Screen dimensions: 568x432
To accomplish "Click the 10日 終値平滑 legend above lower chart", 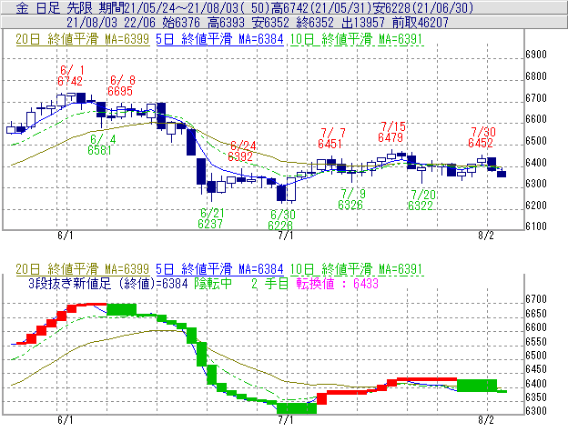I will [x=357, y=269].
